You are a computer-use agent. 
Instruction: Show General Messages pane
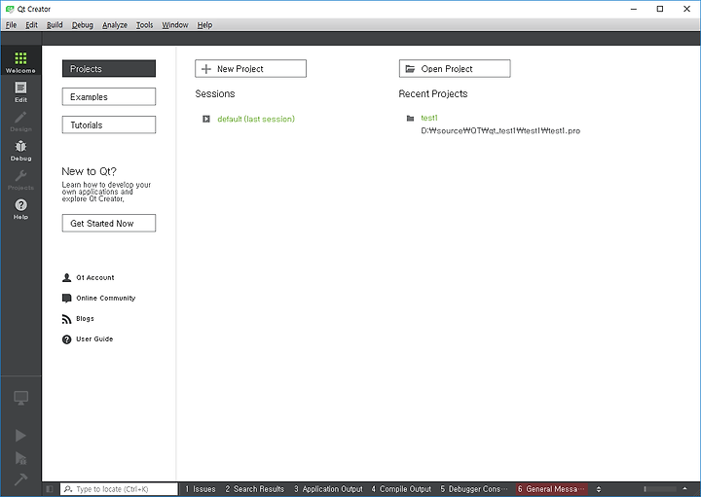(551, 489)
